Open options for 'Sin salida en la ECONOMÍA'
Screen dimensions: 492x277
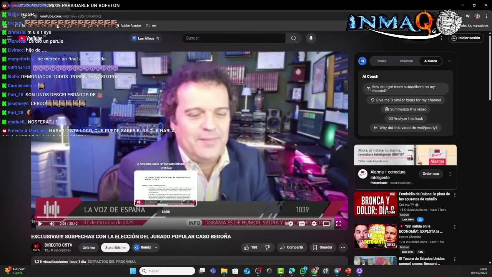coord(455,227)
